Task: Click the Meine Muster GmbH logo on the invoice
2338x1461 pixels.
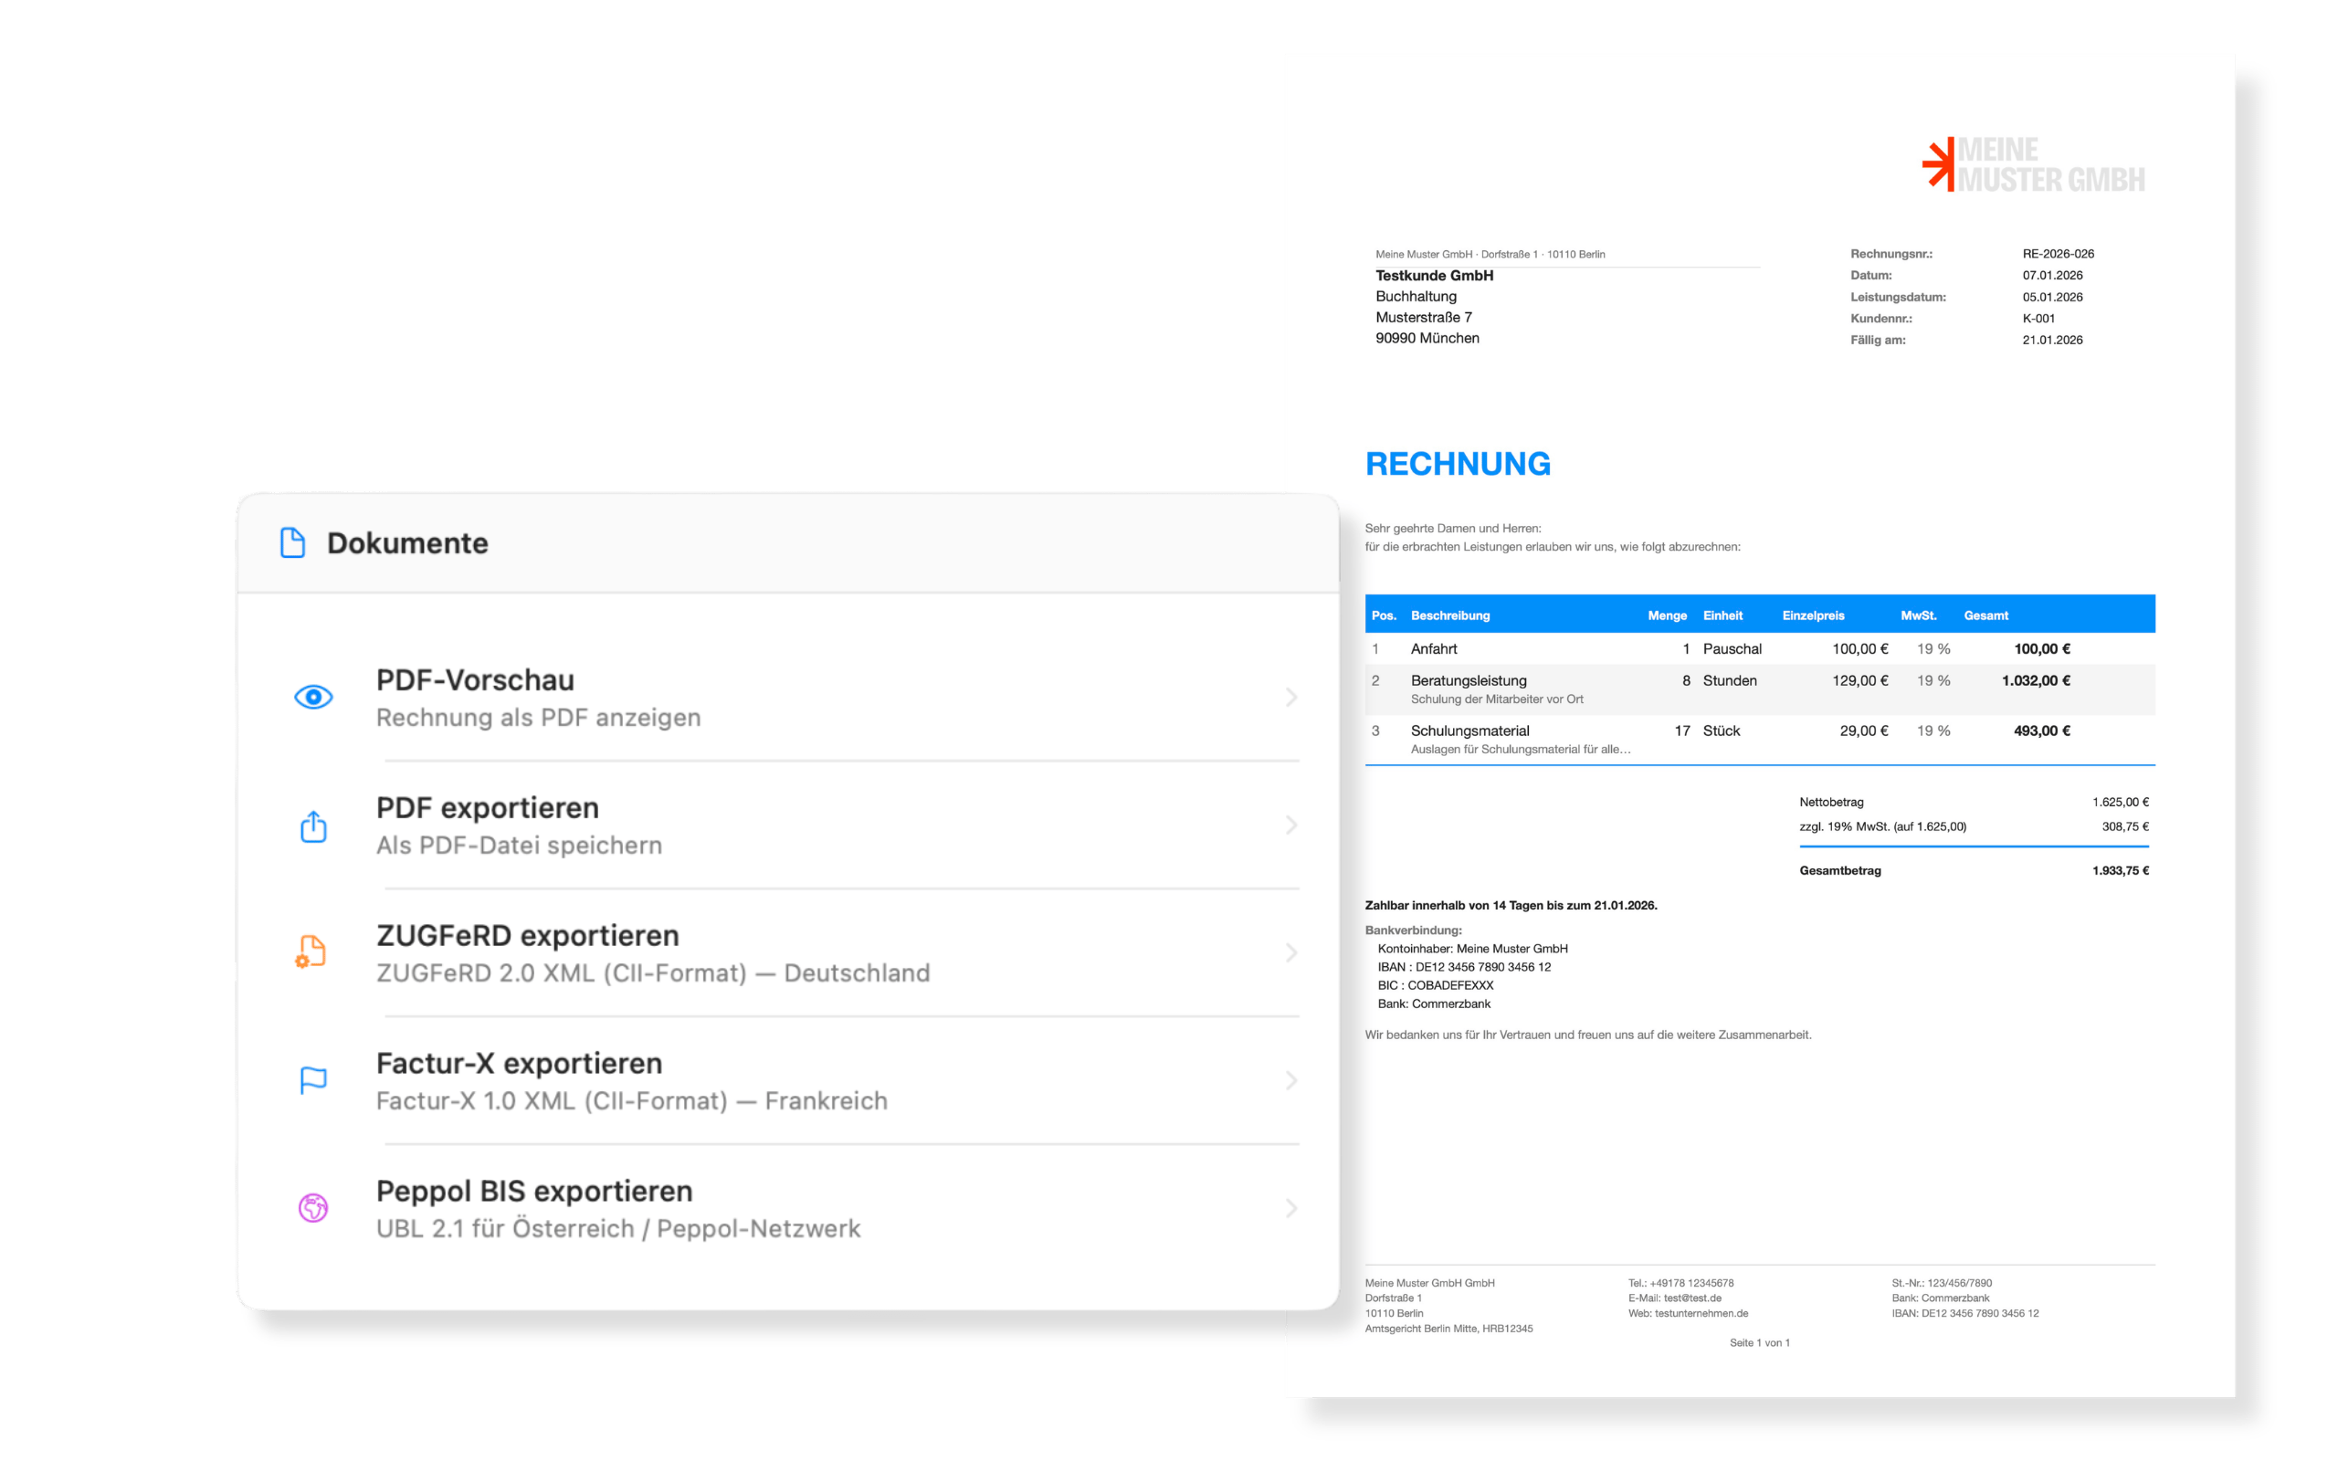Action: pos(2031,166)
